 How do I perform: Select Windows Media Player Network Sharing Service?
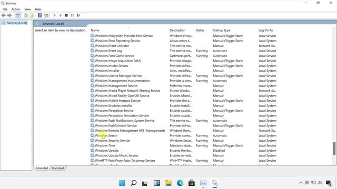pos(127,91)
